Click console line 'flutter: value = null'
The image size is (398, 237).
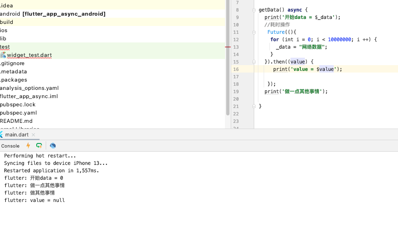(34, 200)
